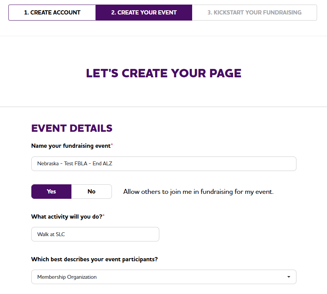Click the 'Let's Create Your Page' heading
Screen dimensions: 327x294
(163, 73)
